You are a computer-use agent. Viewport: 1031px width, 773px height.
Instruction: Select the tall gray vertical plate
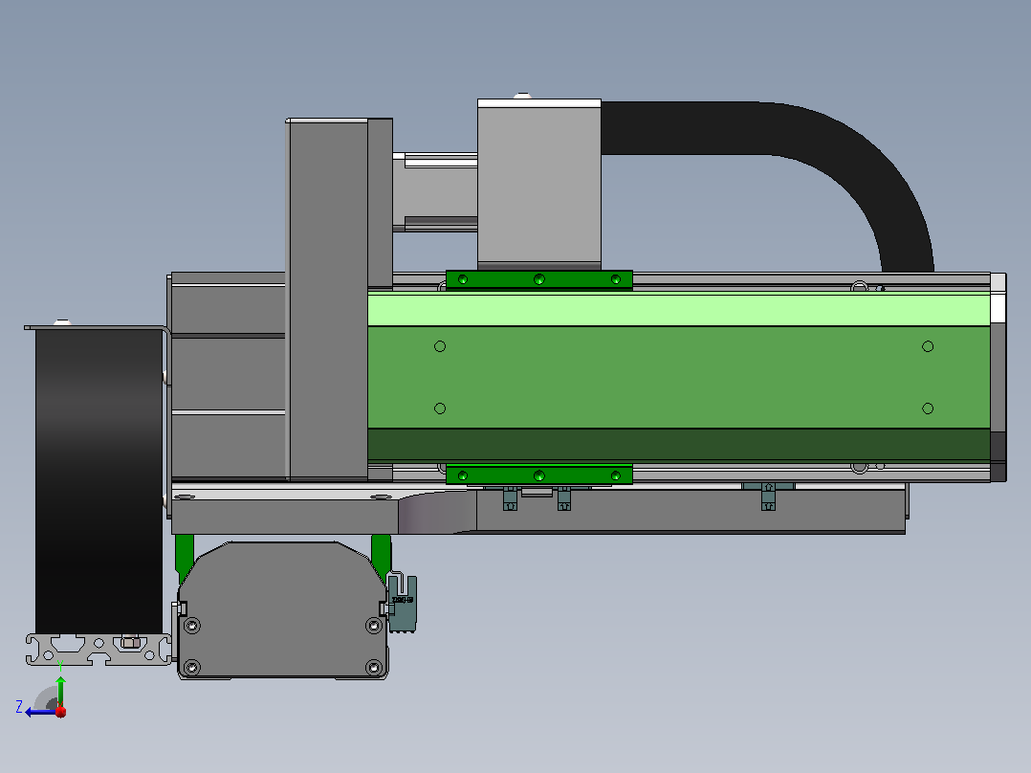click(328, 299)
